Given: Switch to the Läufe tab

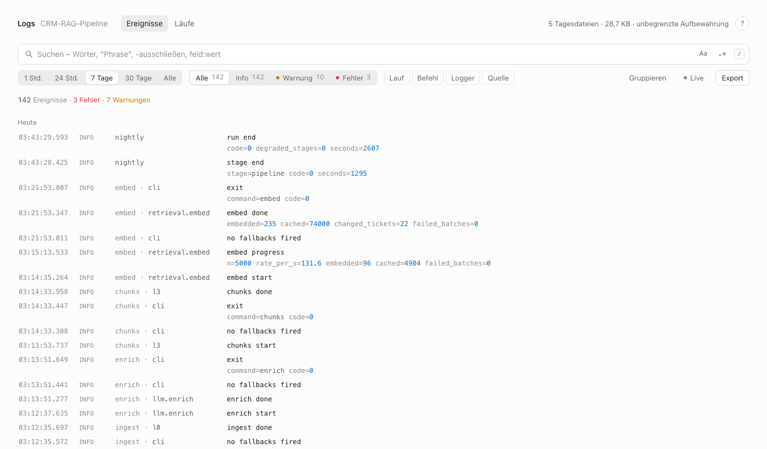Looking at the screenshot, I should coord(185,24).
